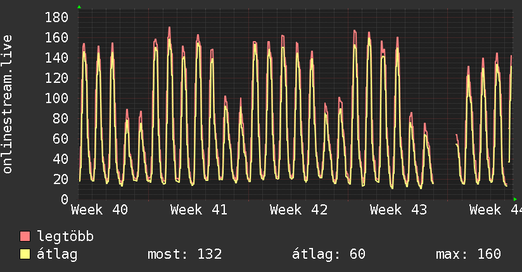522x272 pixels.
Task: Click the 'átlag: 60' average value
Action: tap(329, 254)
